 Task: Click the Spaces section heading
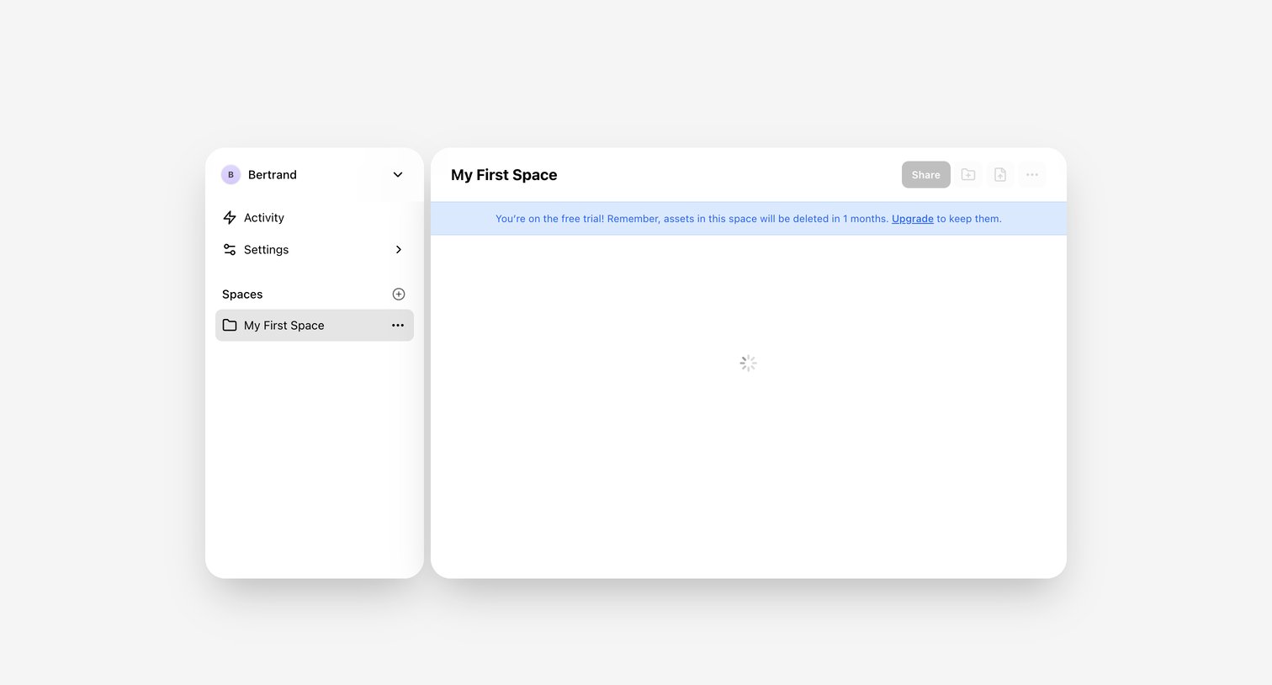pyautogui.click(x=242, y=295)
